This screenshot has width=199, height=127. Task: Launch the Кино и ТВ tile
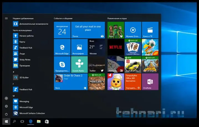click(x=150, y=30)
